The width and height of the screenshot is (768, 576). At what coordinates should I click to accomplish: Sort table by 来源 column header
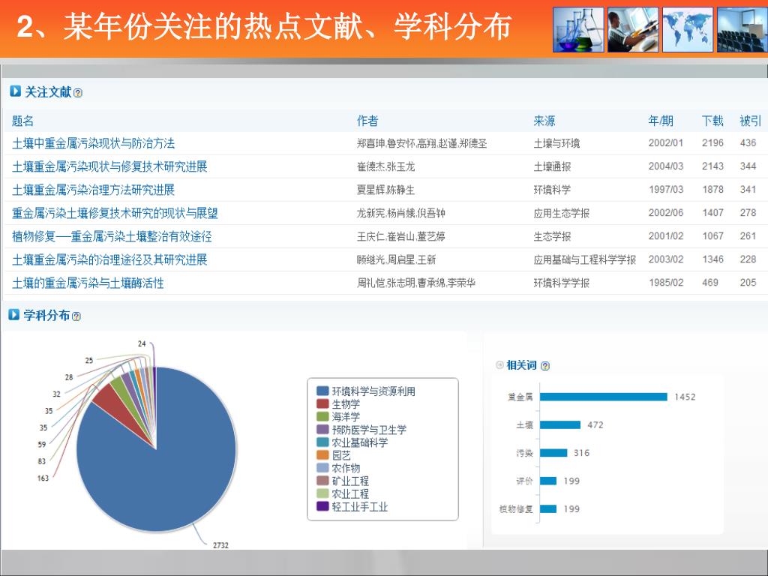tap(544, 121)
